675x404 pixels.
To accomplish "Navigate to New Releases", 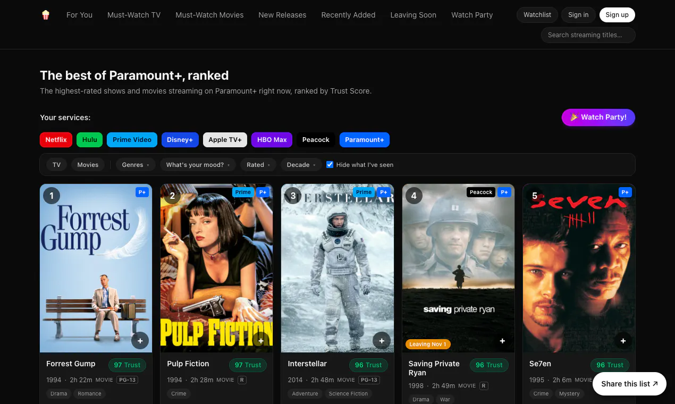I will [282, 15].
